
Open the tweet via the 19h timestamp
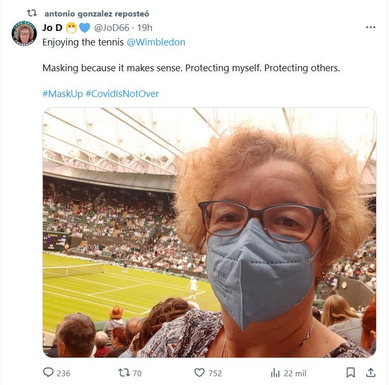(x=145, y=28)
